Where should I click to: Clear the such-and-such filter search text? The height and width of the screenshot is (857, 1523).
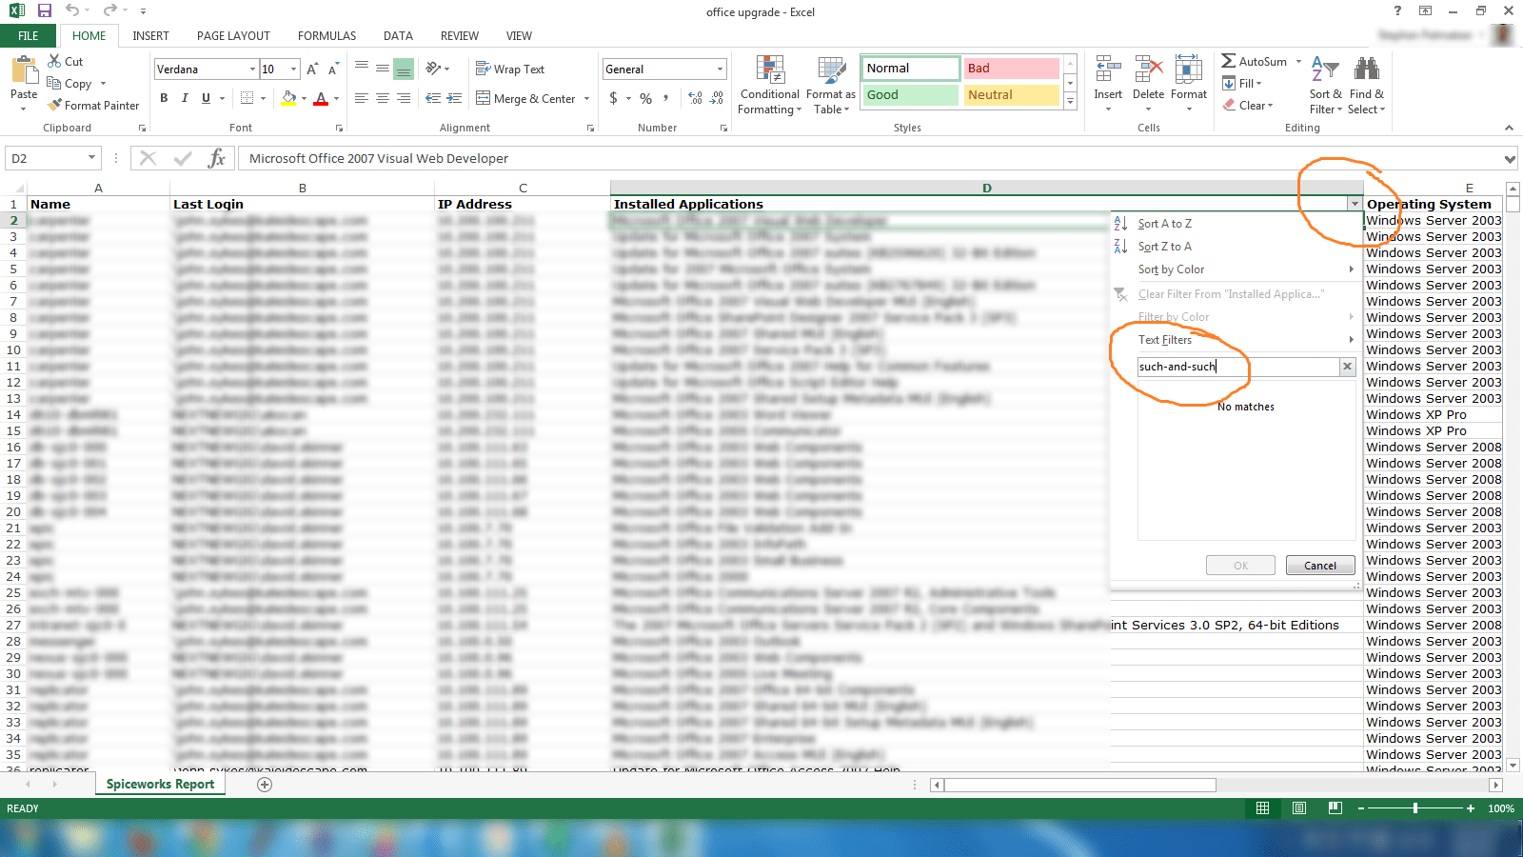(x=1347, y=367)
